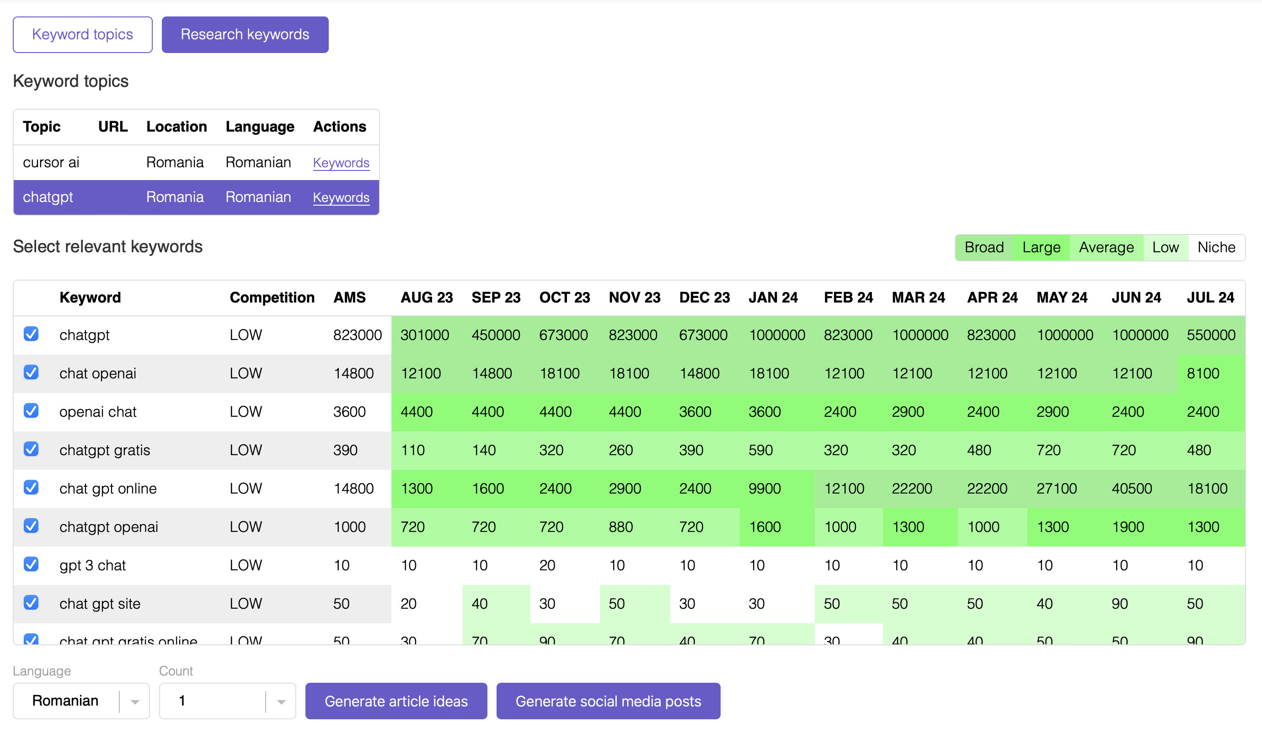
Task: Open the Keyword topics tab
Action: click(83, 35)
